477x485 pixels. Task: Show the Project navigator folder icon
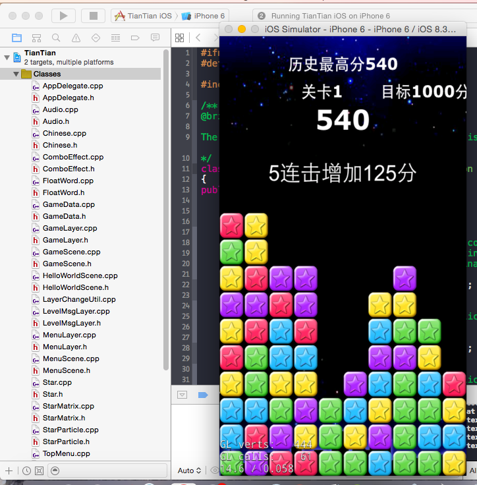tap(16, 38)
